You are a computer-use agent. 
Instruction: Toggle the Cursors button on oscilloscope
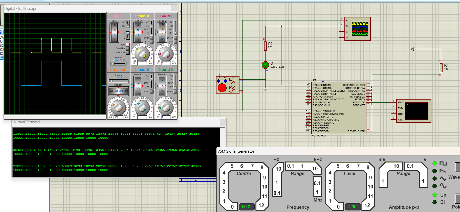tap(128, 53)
